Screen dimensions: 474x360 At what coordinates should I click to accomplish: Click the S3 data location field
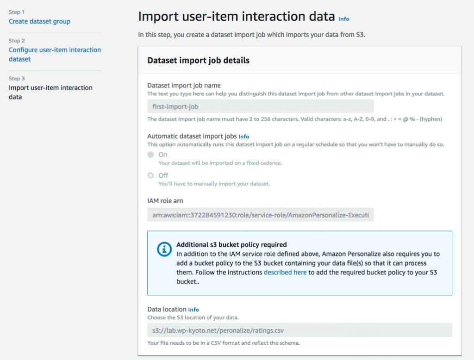click(299, 330)
